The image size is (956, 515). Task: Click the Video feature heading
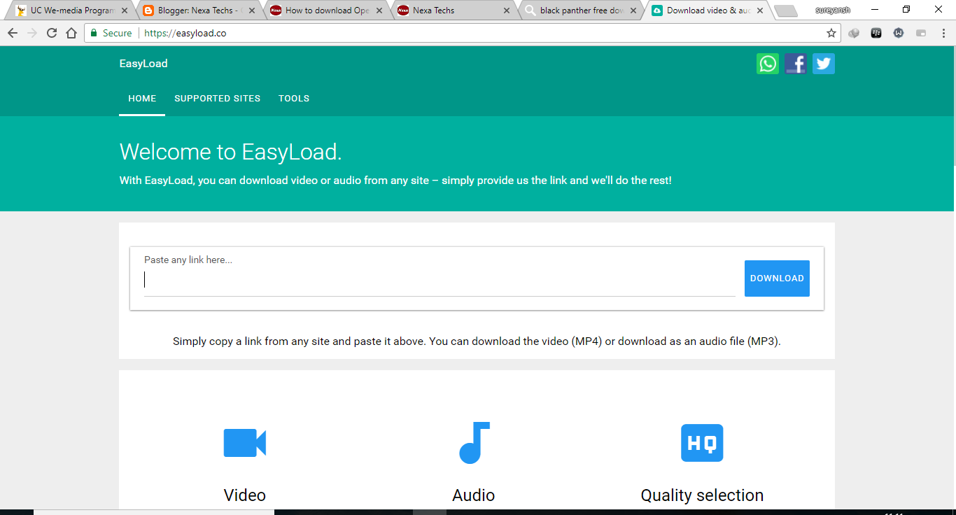click(x=245, y=495)
